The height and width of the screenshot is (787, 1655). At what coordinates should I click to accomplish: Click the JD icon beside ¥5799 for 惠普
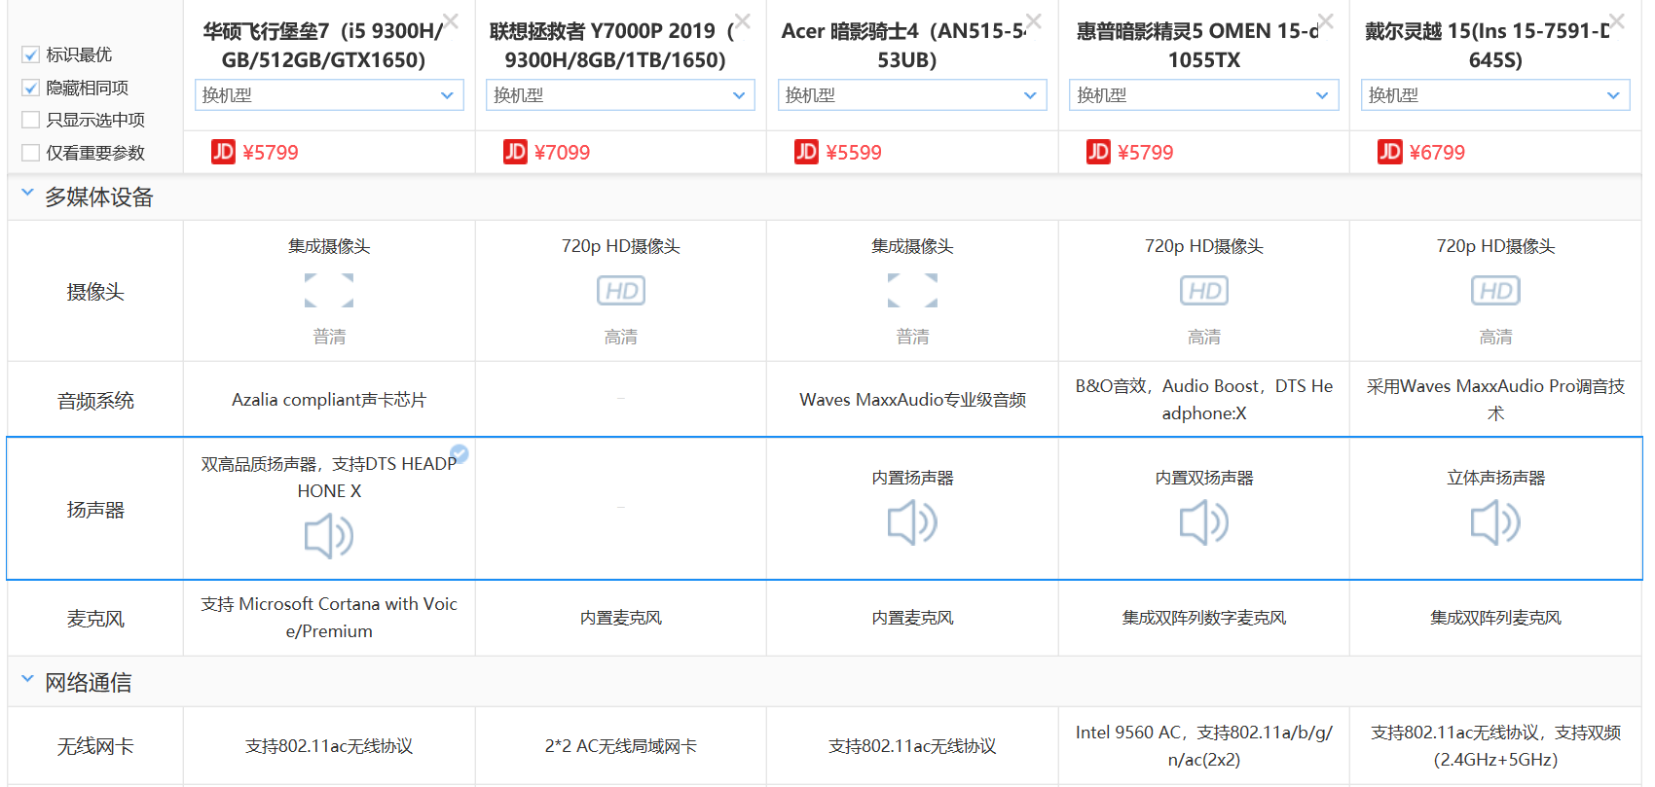pos(1098,152)
